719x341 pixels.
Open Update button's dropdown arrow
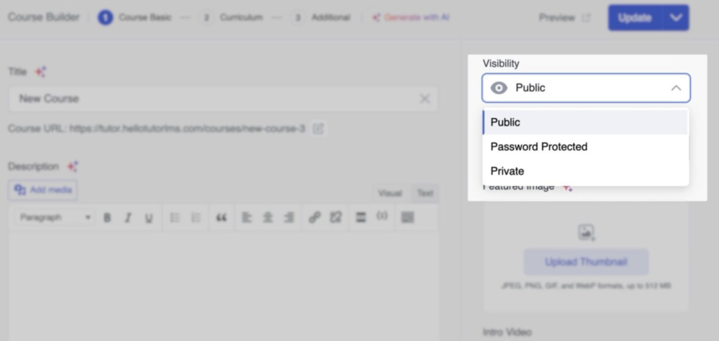click(x=676, y=18)
